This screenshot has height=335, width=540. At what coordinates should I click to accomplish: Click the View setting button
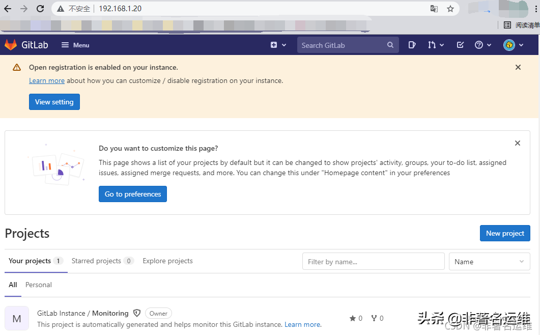coord(54,102)
